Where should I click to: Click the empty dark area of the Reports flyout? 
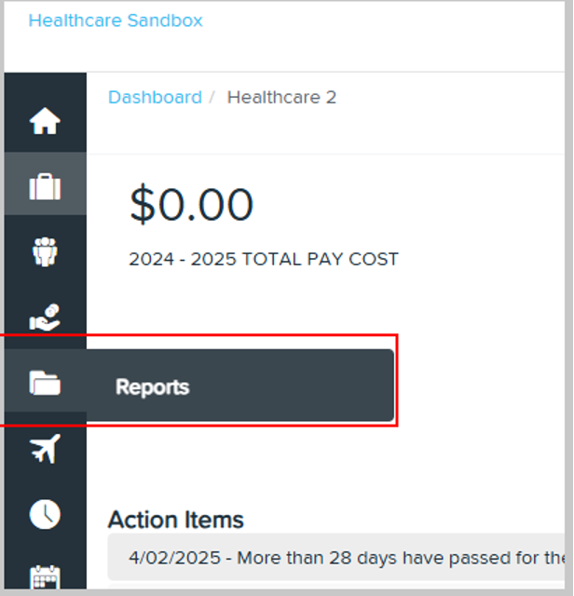(298, 386)
